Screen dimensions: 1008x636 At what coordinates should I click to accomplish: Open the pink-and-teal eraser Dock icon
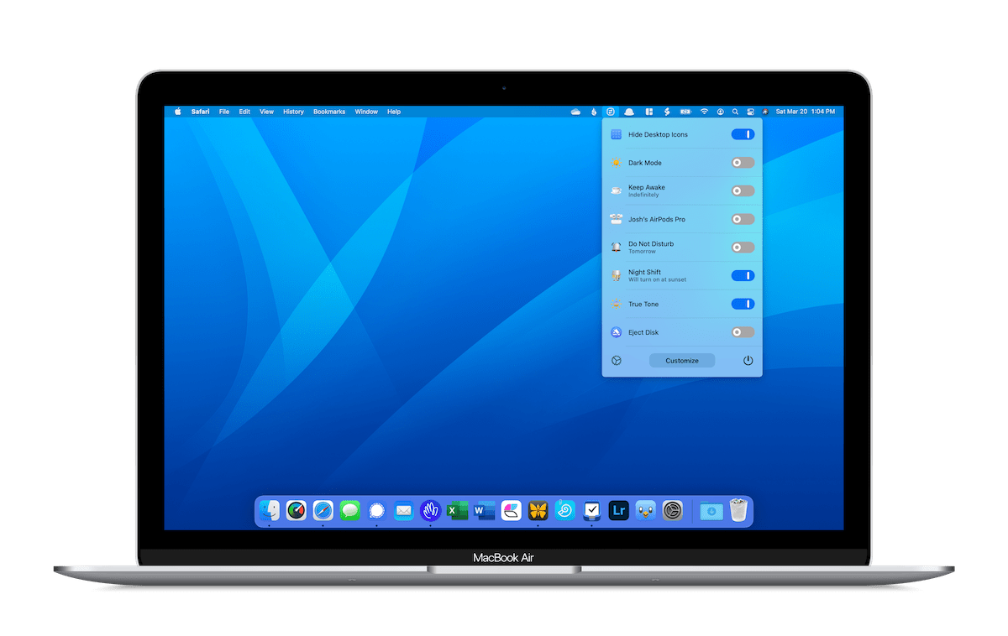click(512, 510)
